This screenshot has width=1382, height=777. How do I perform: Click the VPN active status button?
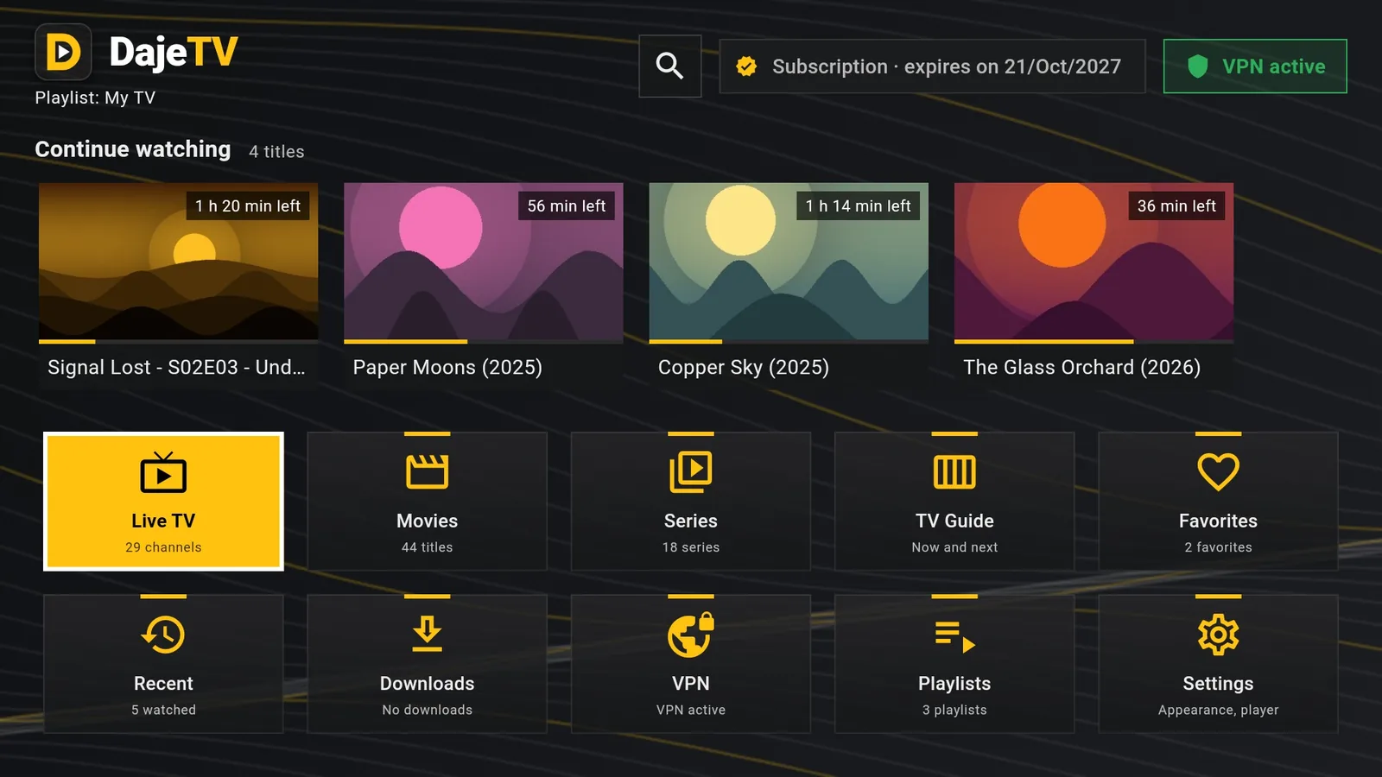[x=1255, y=66]
